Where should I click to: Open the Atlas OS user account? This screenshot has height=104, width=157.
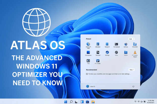[x=91, y=86]
